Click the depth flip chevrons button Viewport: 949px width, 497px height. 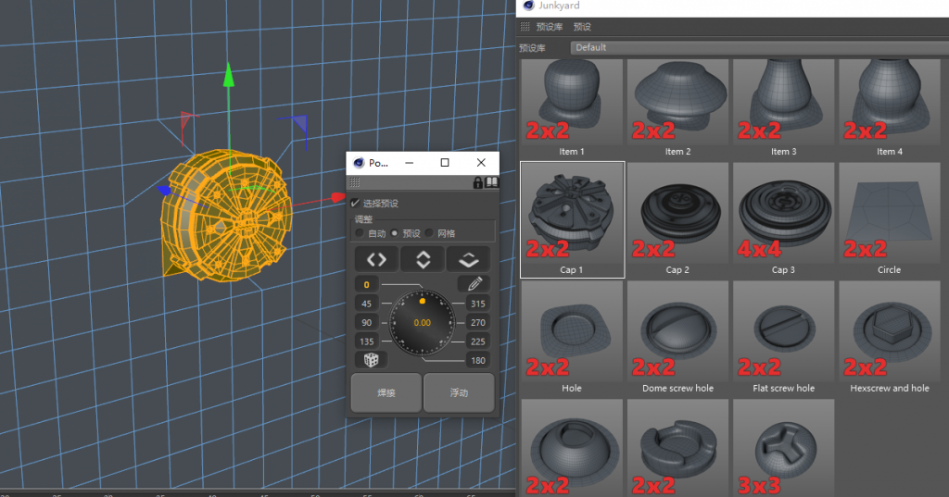click(468, 259)
